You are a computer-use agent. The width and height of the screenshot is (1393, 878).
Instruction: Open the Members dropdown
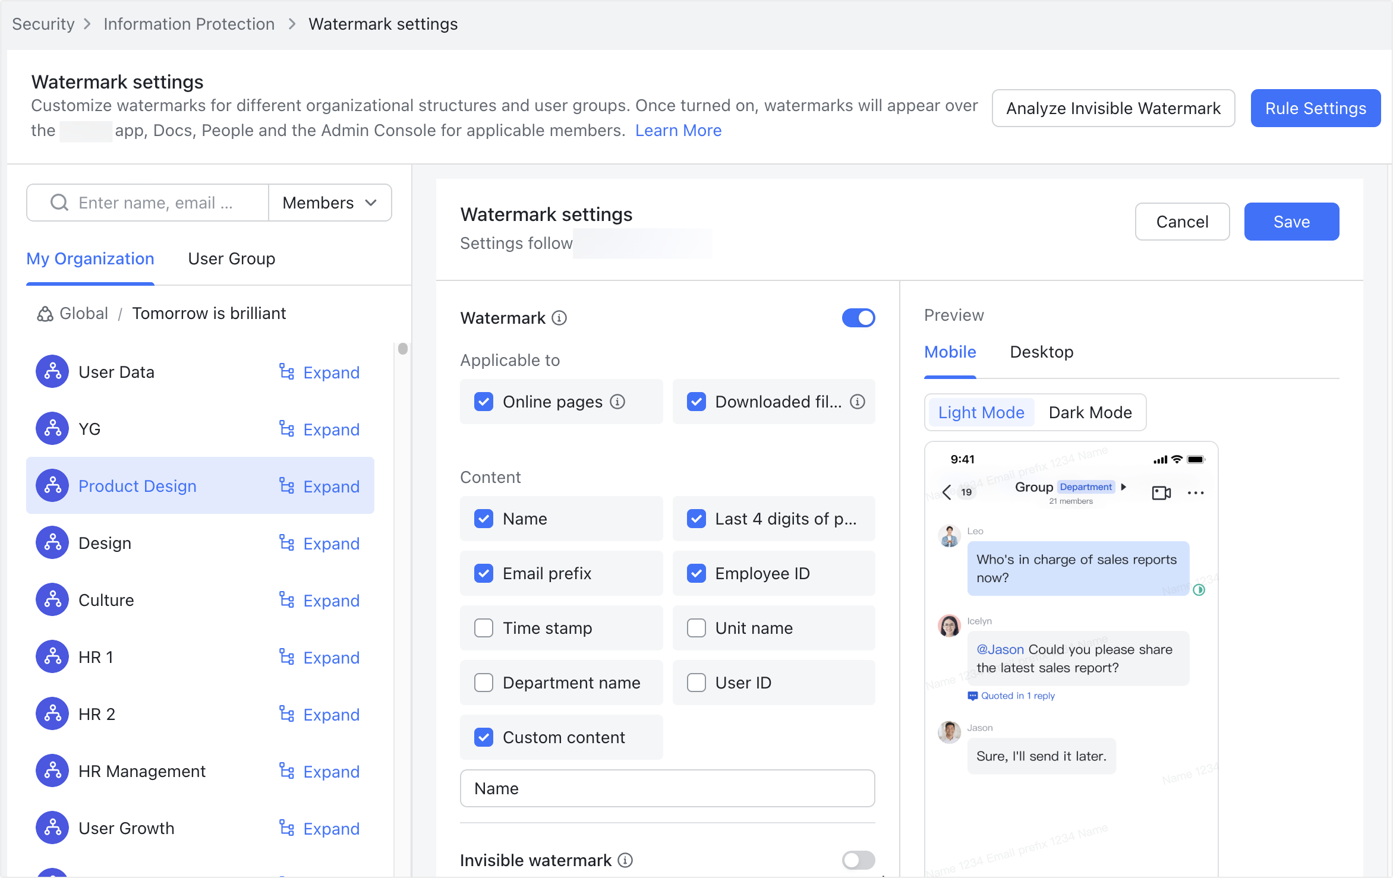[x=329, y=203]
